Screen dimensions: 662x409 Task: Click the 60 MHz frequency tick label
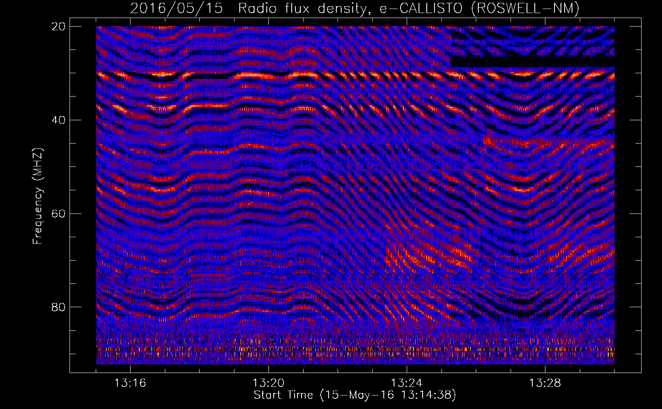pos(59,214)
